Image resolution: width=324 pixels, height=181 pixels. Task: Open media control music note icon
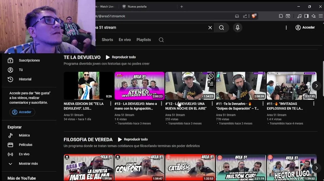(x=299, y=16)
